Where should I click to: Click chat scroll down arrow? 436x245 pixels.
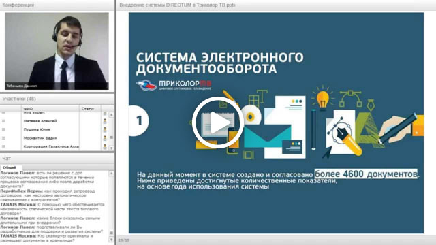pos(111,240)
